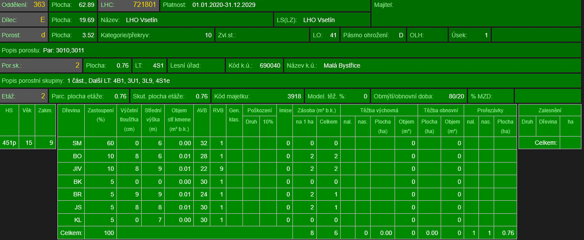Select the Dílec field showing E
Image resolution: width=584 pixels, height=240 pixels.
tap(24, 20)
